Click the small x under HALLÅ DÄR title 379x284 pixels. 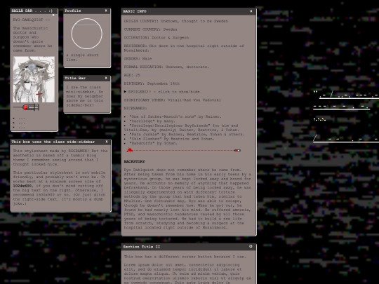click(x=53, y=15)
